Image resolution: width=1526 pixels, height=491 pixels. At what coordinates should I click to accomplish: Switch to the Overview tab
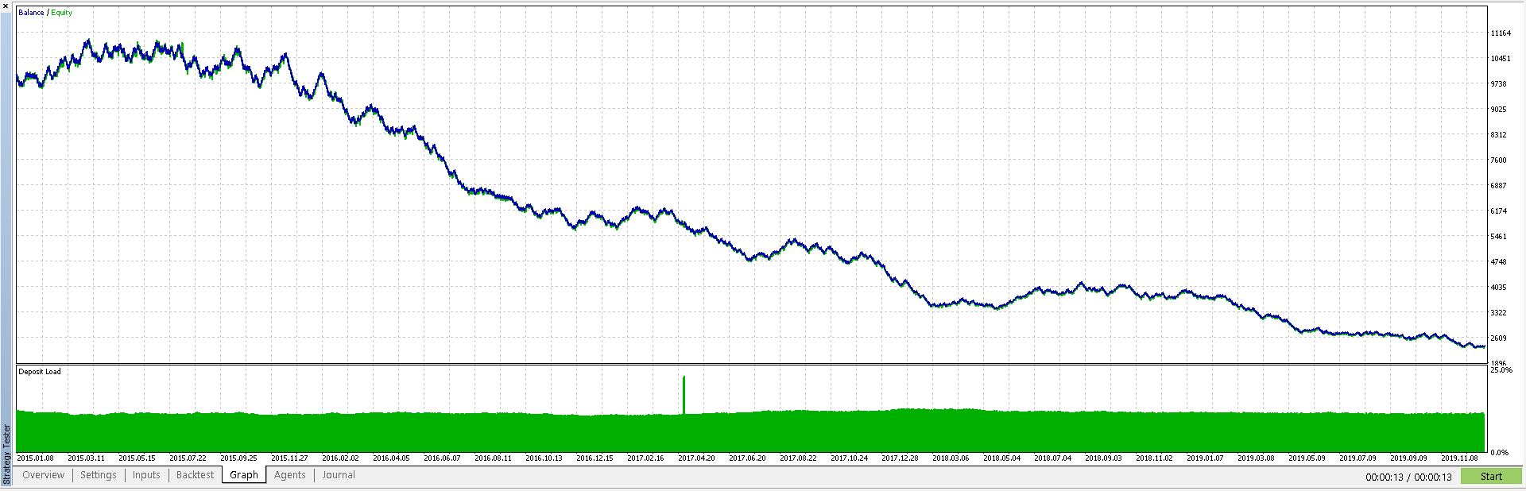click(x=43, y=475)
